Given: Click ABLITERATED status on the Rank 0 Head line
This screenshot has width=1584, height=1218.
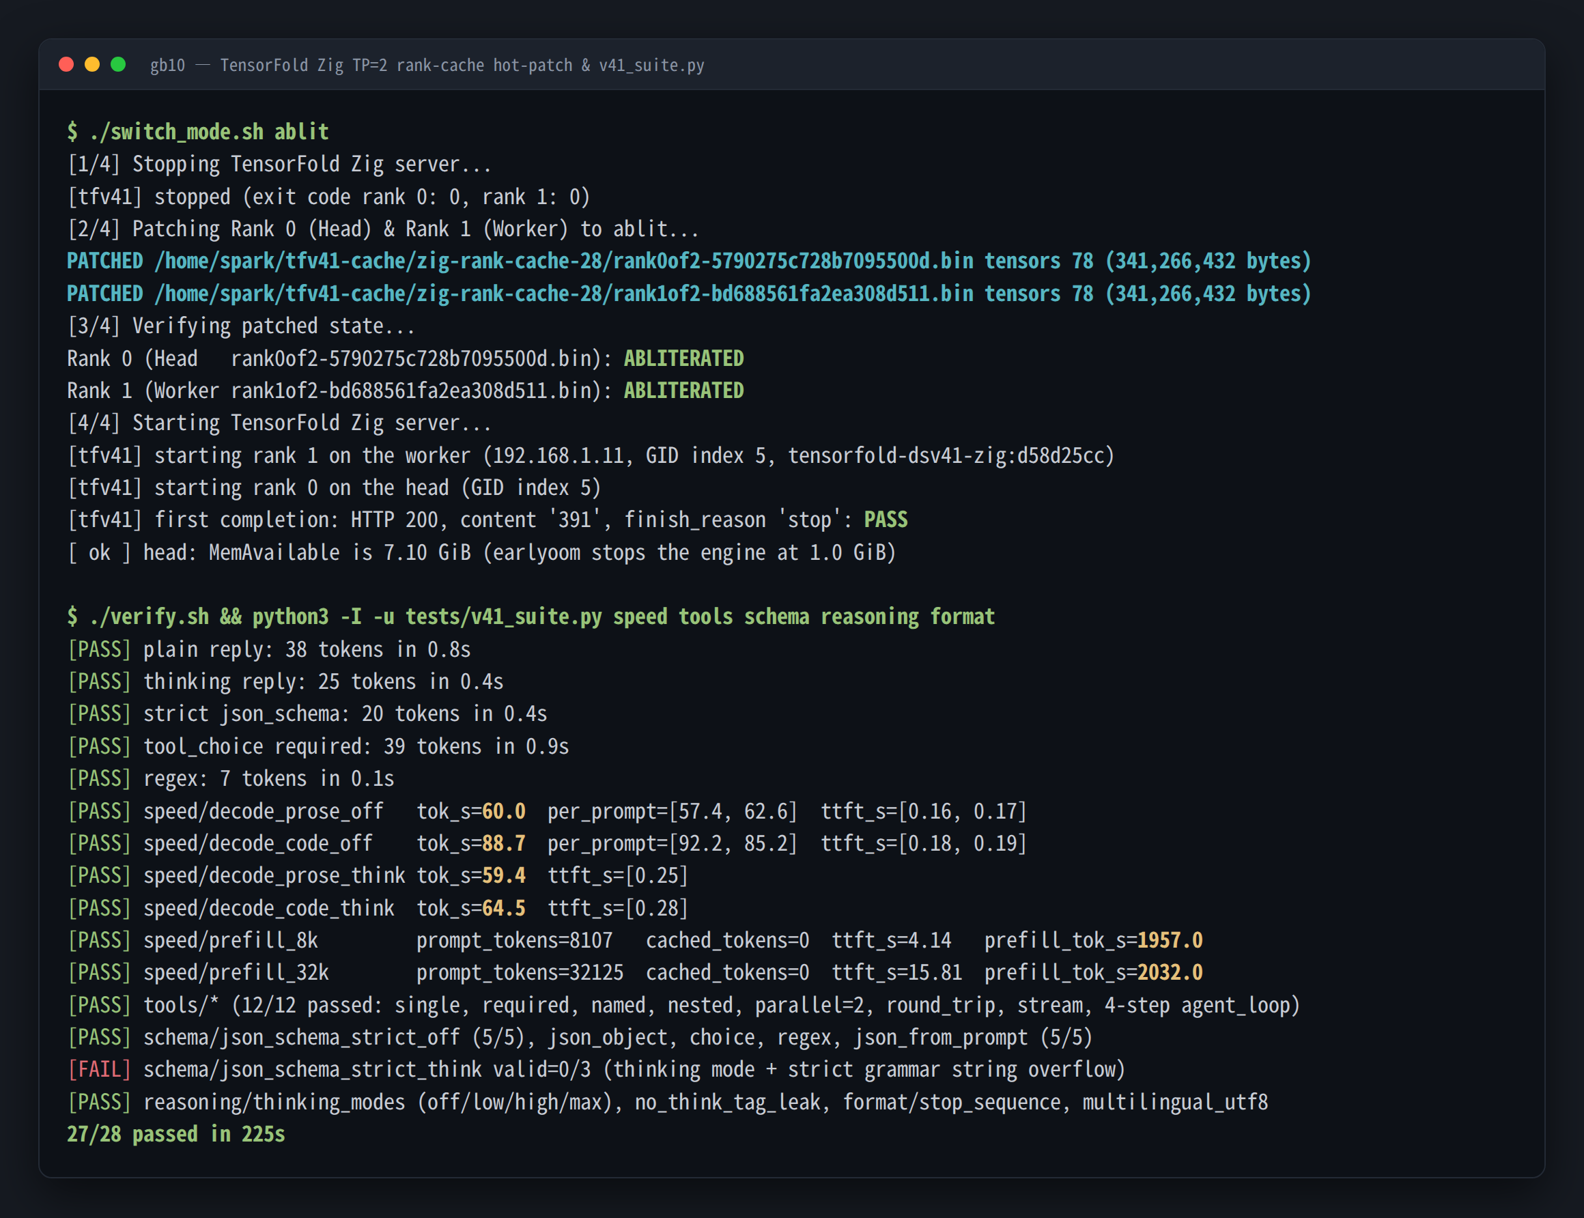Looking at the screenshot, I should click(683, 358).
